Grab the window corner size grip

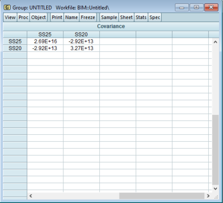tap(216, 197)
